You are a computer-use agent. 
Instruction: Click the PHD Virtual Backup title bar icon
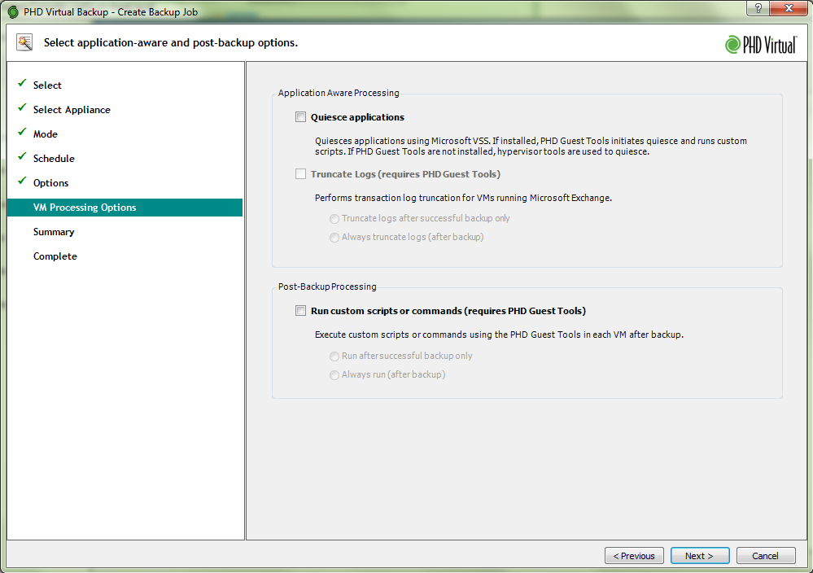click(12, 11)
